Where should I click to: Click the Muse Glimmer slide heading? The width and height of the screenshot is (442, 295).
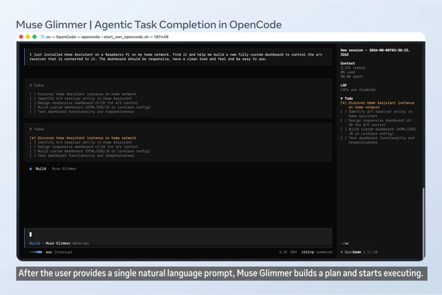pos(149,25)
